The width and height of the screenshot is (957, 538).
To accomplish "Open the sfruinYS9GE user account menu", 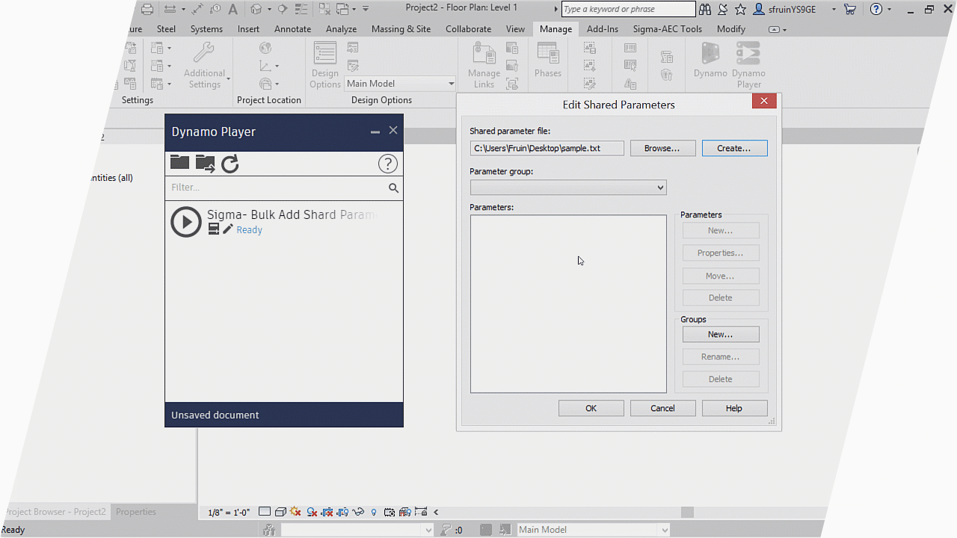I will pos(795,9).
